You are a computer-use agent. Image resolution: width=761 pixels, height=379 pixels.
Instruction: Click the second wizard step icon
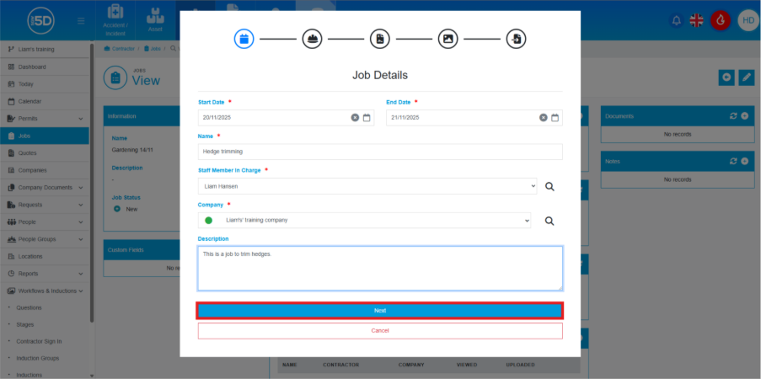(312, 39)
